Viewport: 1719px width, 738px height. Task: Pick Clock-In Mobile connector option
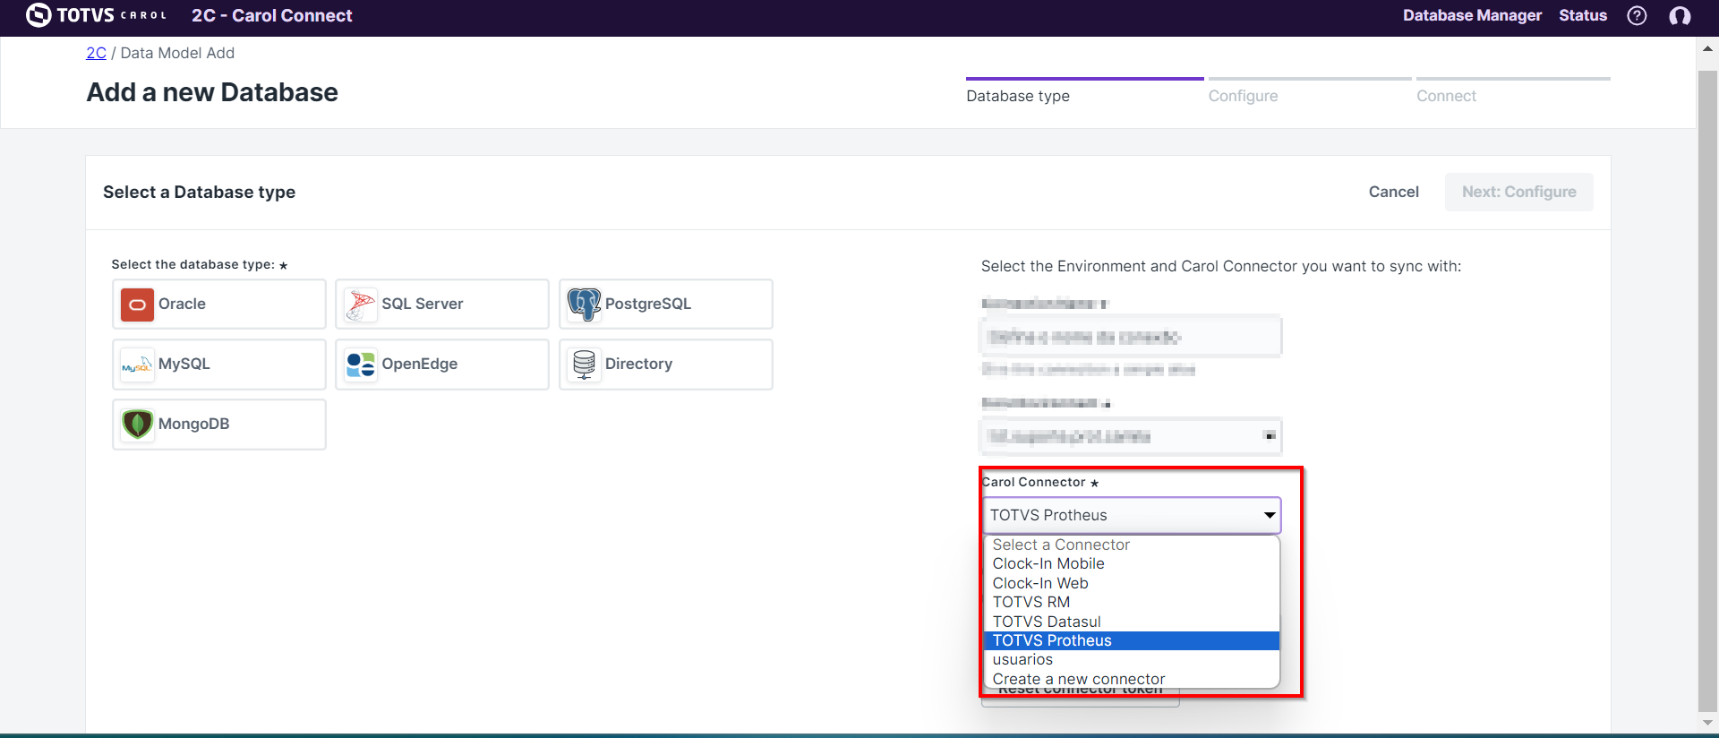point(1048,563)
